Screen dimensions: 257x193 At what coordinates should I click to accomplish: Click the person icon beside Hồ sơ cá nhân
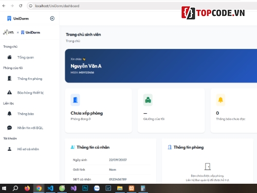(10, 149)
